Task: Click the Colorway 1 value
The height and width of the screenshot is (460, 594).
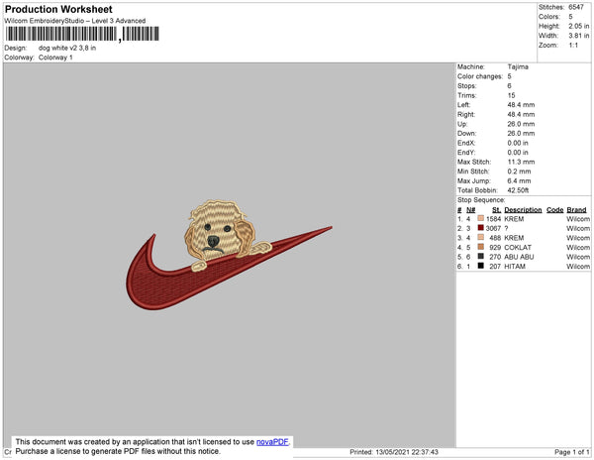Action: pos(55,57)
